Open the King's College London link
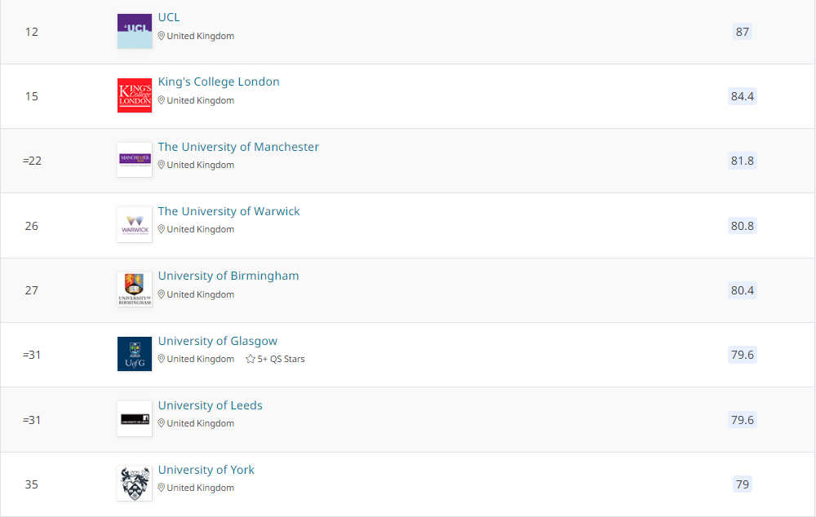816x517 pixels. pos(219,82)
